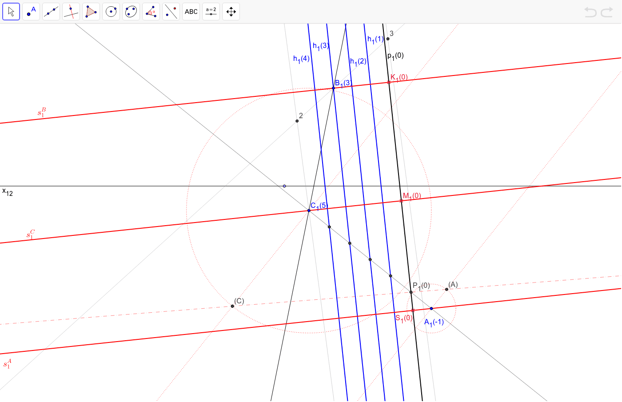Select the Circle with center tool
This screenshot has height=402, width=622.
[111, 12]
